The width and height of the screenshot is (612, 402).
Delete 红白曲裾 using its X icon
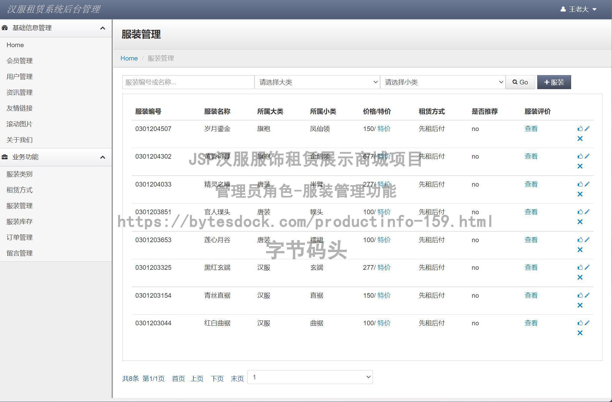pos(580,333)
